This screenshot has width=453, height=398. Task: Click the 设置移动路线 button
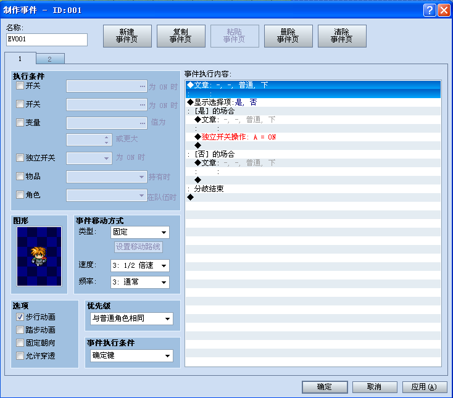pos(138,247)
